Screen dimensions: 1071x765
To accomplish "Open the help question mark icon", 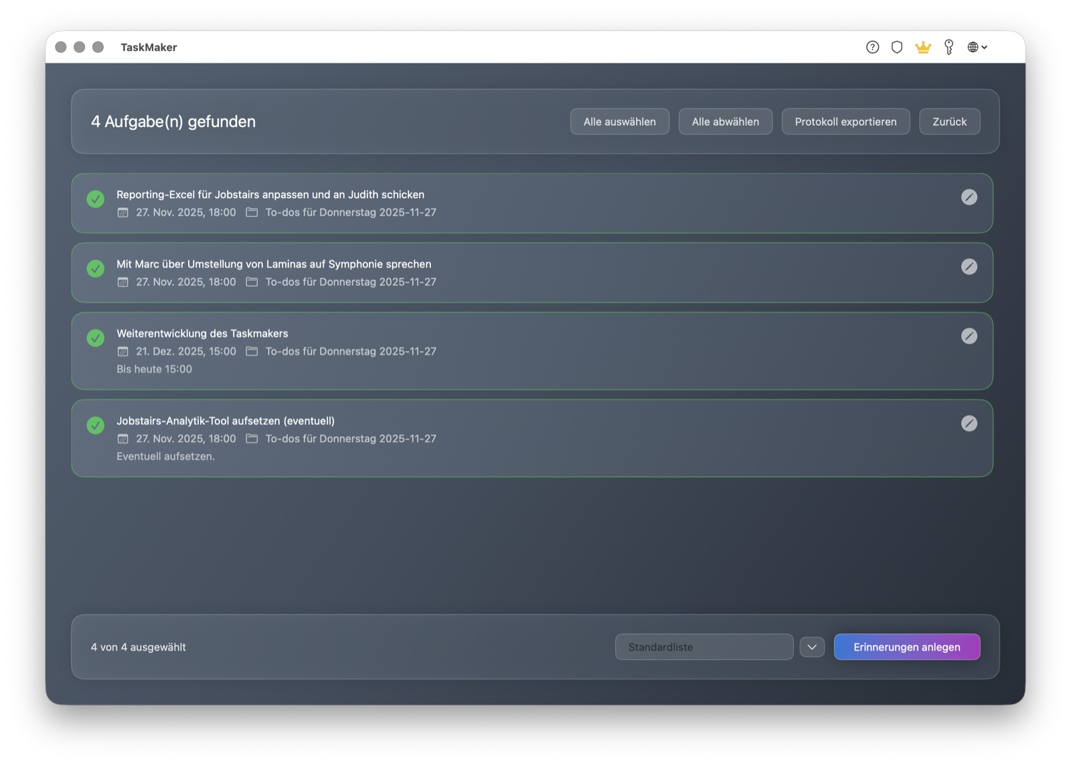I will [x=872, y=47].
